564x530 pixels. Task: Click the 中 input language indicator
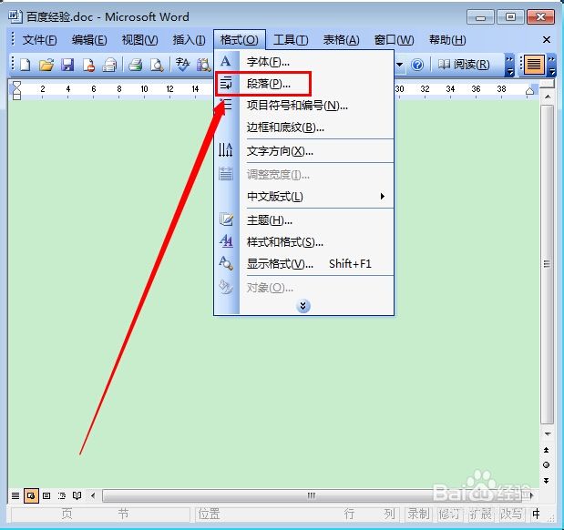point(536,515)
